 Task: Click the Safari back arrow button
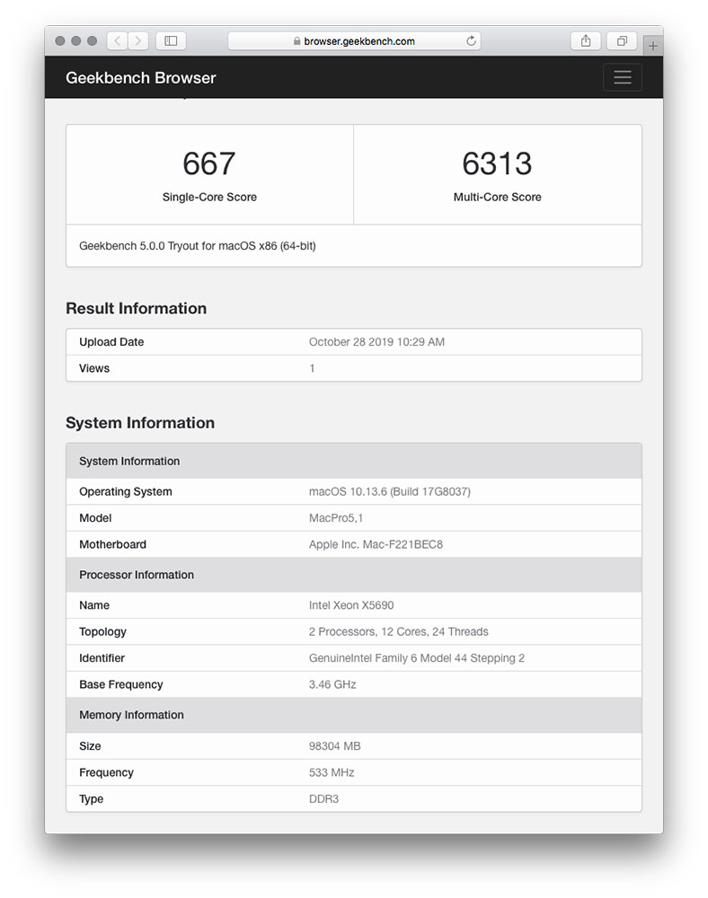(118, 40)
